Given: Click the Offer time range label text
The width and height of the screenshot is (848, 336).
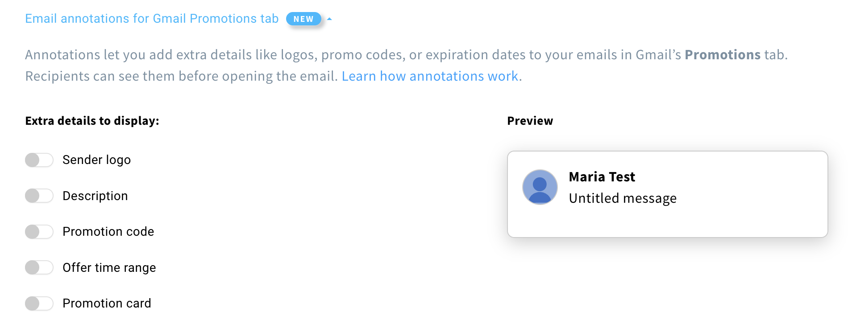Looking at the screenshot, I should (109, 268).
